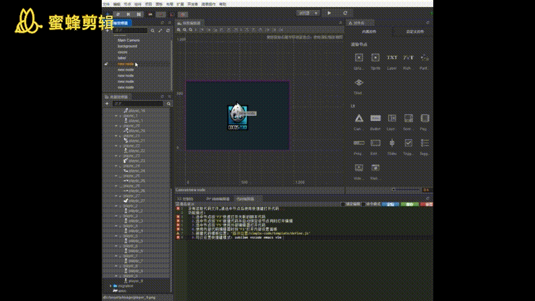535x301 pixels.
Task: Click the hierarchy panel add-node plus button
Action: [107, 30]
